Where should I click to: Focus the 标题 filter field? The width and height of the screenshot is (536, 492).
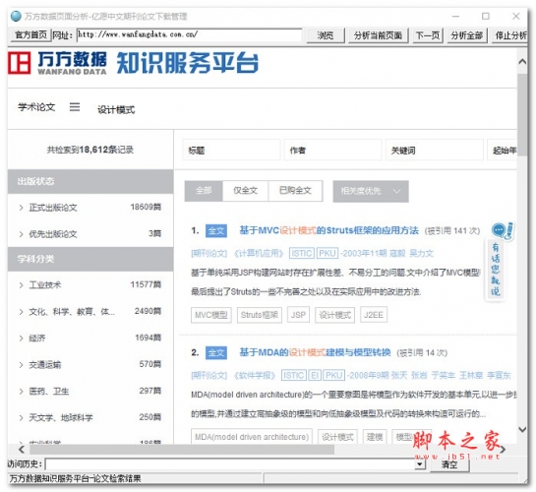point(231,150)
